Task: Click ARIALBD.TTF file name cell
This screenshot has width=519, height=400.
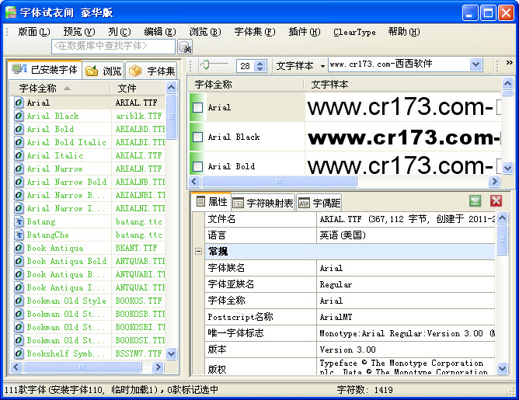Action: [140, 129]
